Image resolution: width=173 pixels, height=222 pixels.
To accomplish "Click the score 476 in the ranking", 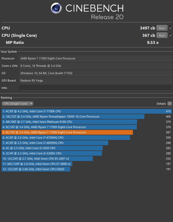I will coord(168,111).
